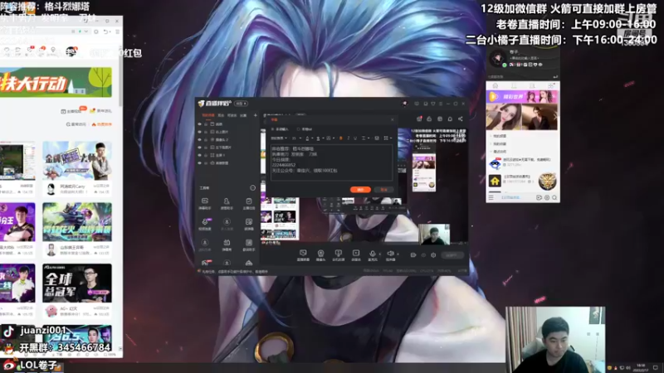Open first tool in the toolbox grid

click(x=205, y=203)
